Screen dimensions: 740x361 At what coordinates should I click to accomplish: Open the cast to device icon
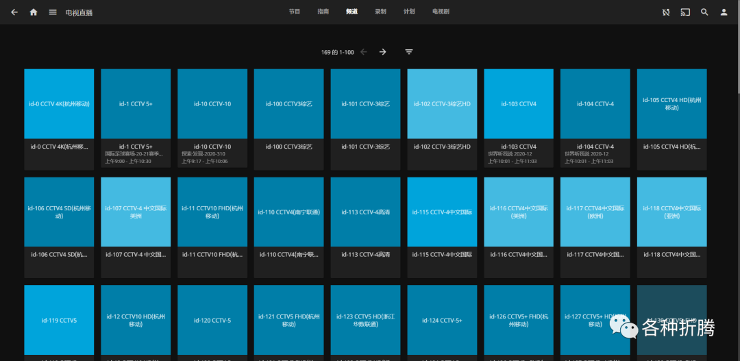click(685, 12)
